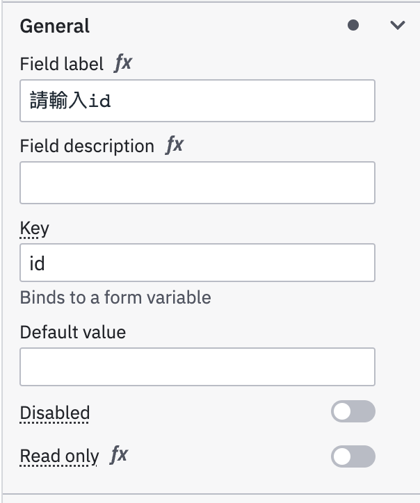The height and width of the screenshot is (503, 420).
Task: Click the Default value caption text
Action: pyautogui.click(x=73, y=332)
